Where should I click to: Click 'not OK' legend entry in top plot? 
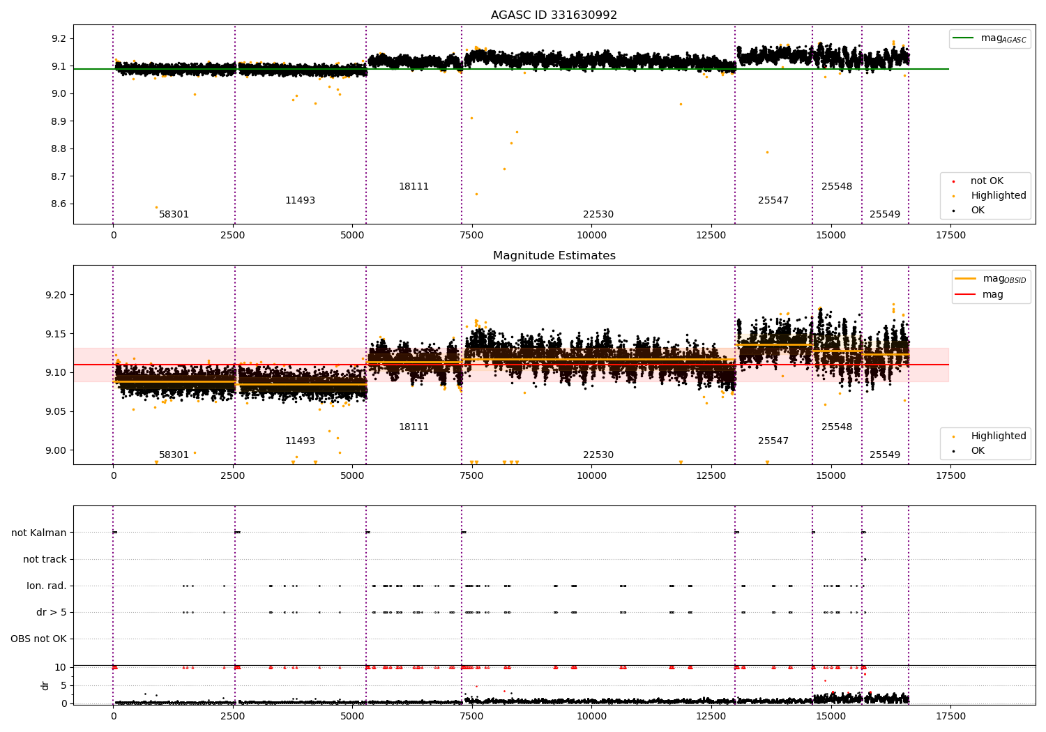tap(987, 181)
